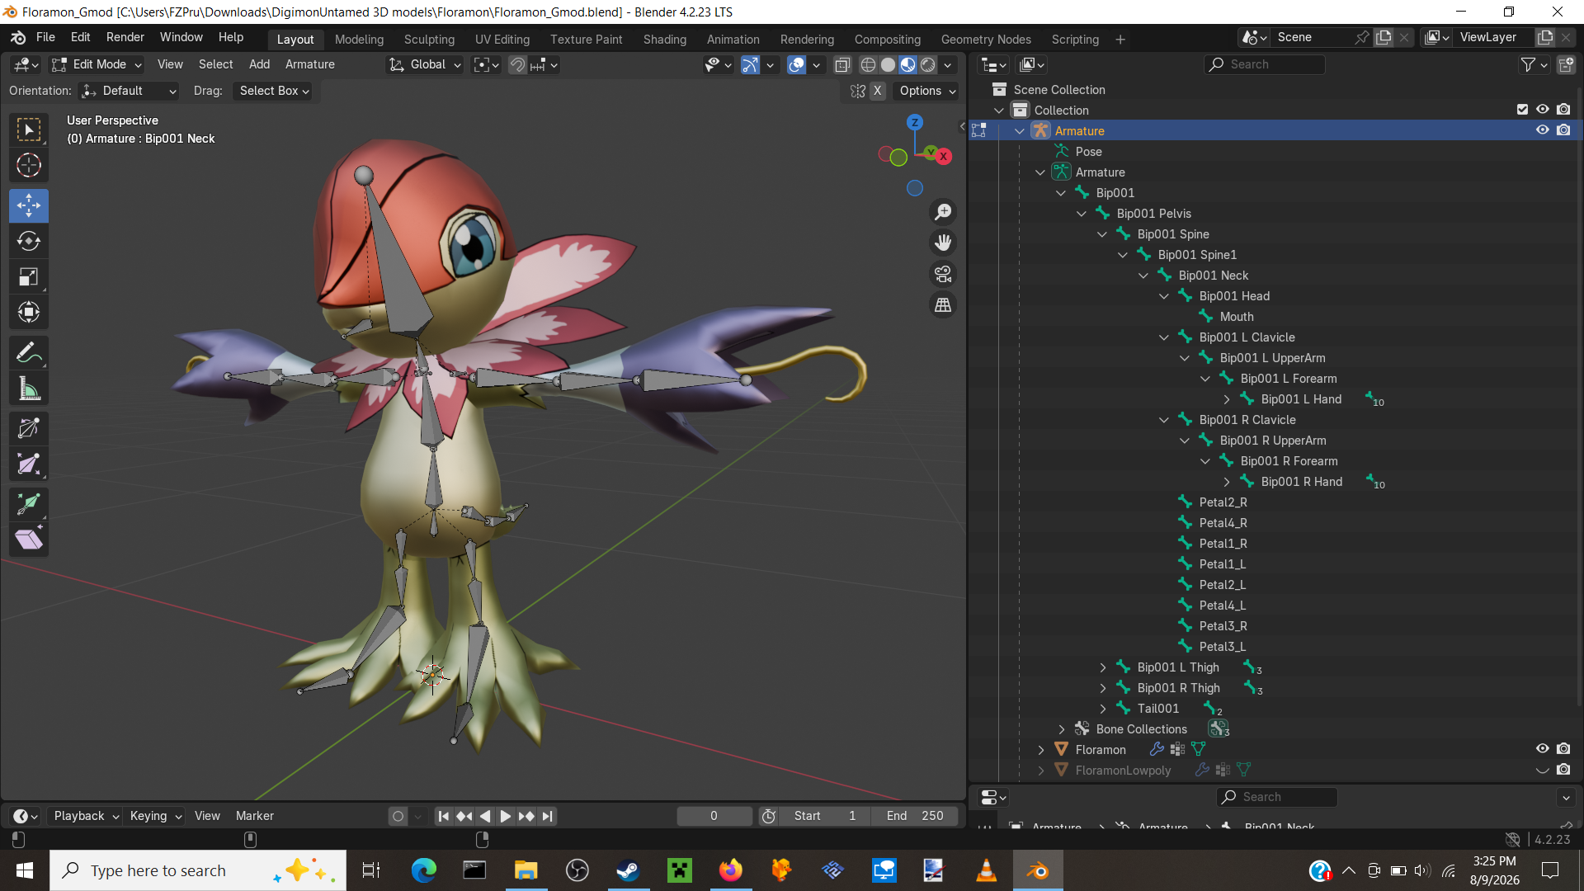Disable rendering for FloramonLowpoly
Viewport: 1584px width, 891px height.
tap(1563, 770)
